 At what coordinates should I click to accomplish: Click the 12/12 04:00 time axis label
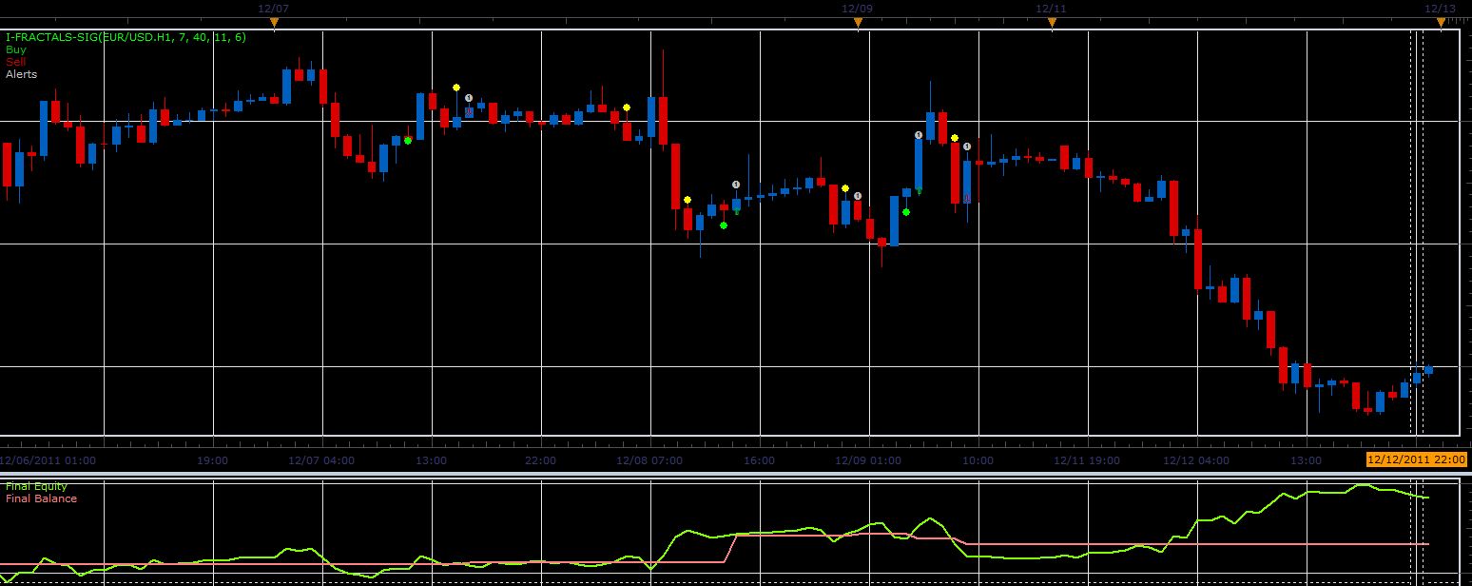point(1196,460)
